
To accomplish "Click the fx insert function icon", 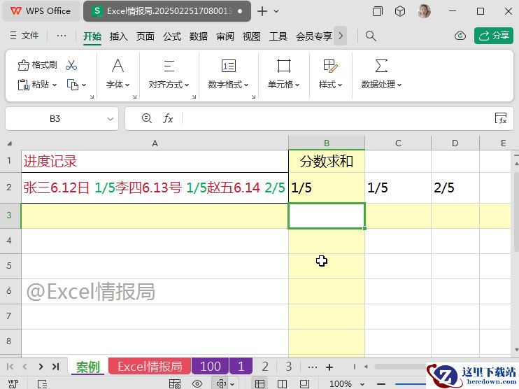I will click(x=168, y=119).
